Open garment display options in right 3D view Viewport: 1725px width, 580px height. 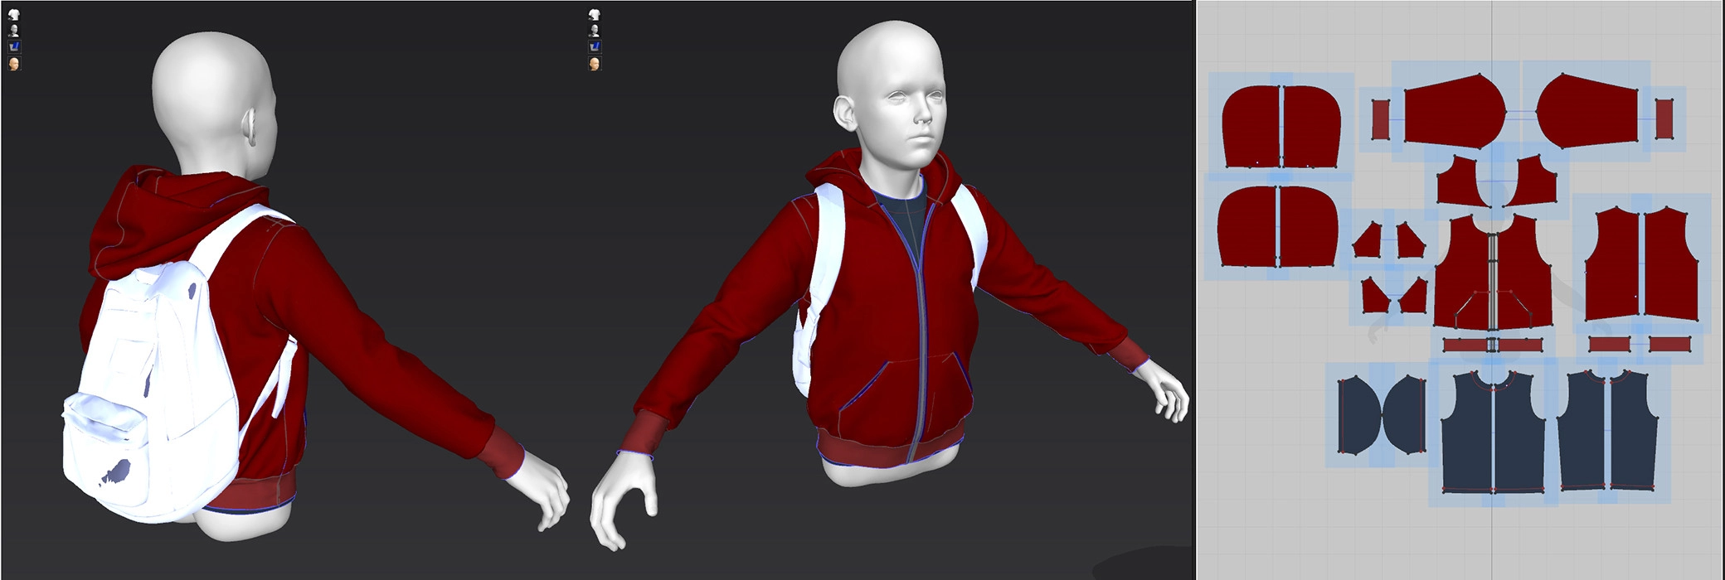594,15
